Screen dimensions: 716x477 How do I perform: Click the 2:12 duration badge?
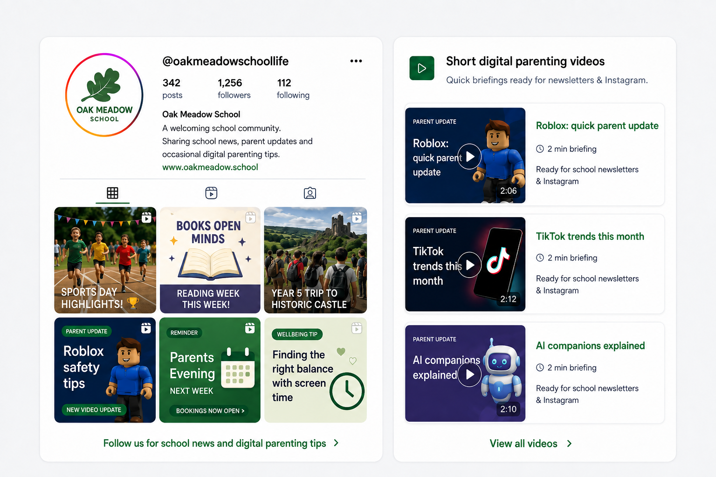[x=509, y=299]
